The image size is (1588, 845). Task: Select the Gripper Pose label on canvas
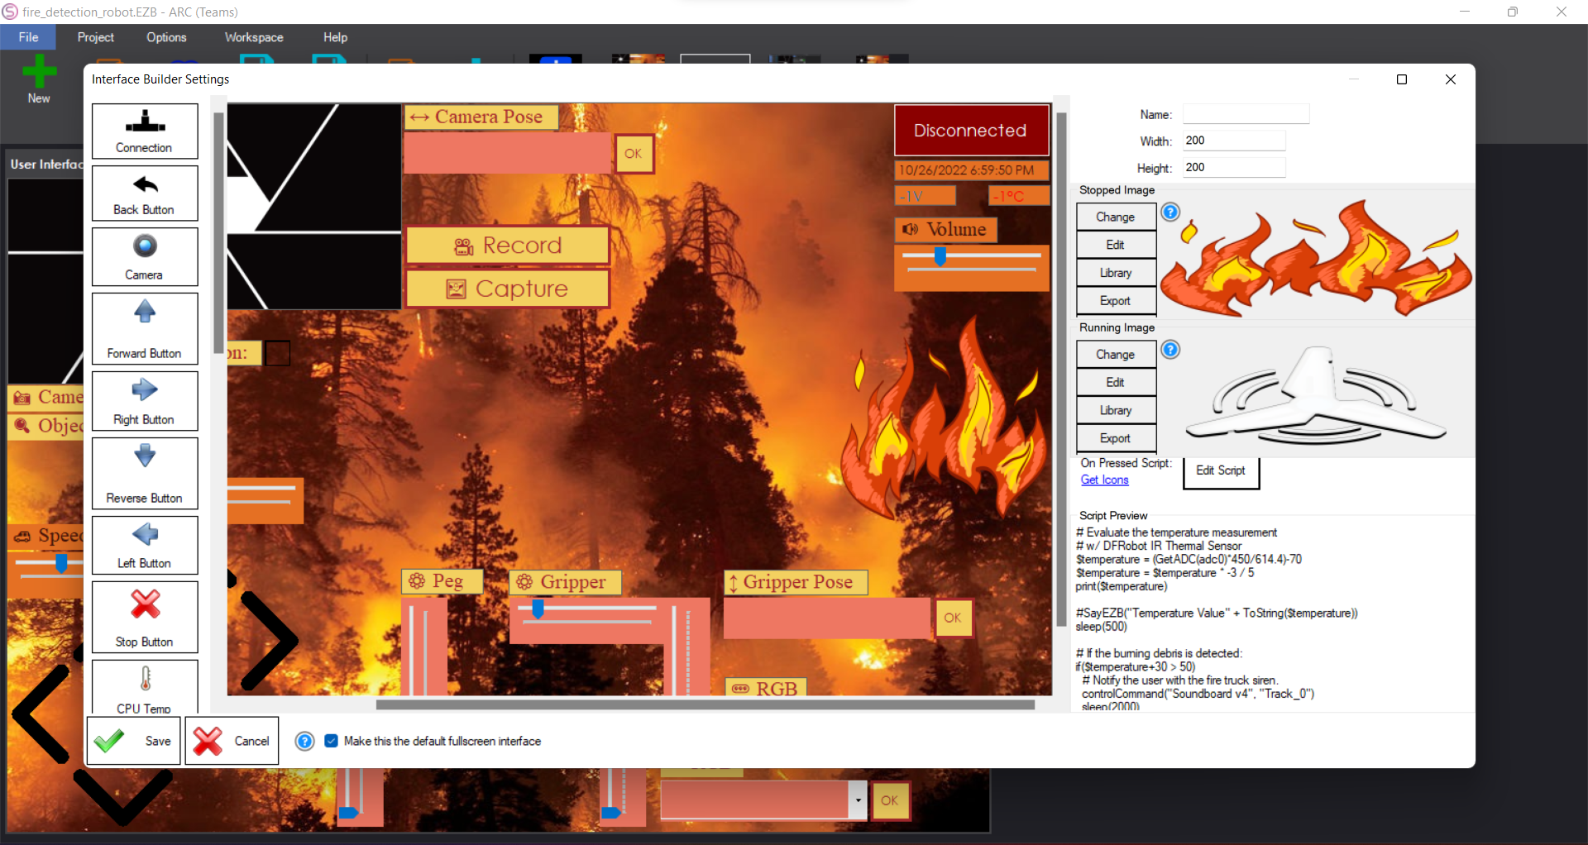tap(796, 582)
